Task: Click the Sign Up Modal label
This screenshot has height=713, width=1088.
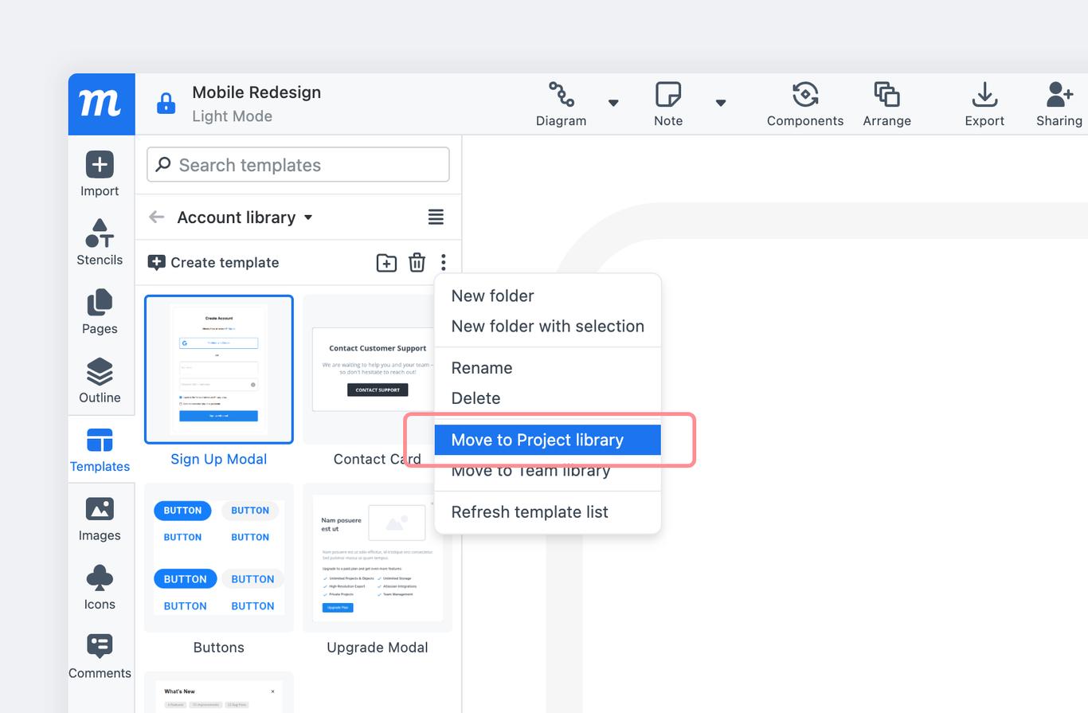Action: [219, 459]
